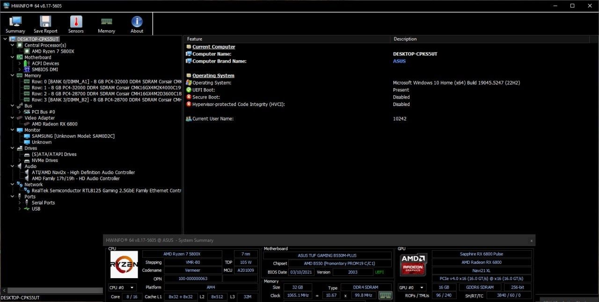Open the Sensors thermometer icon
Screen dimensions: 599x302
tap(76, 21)
